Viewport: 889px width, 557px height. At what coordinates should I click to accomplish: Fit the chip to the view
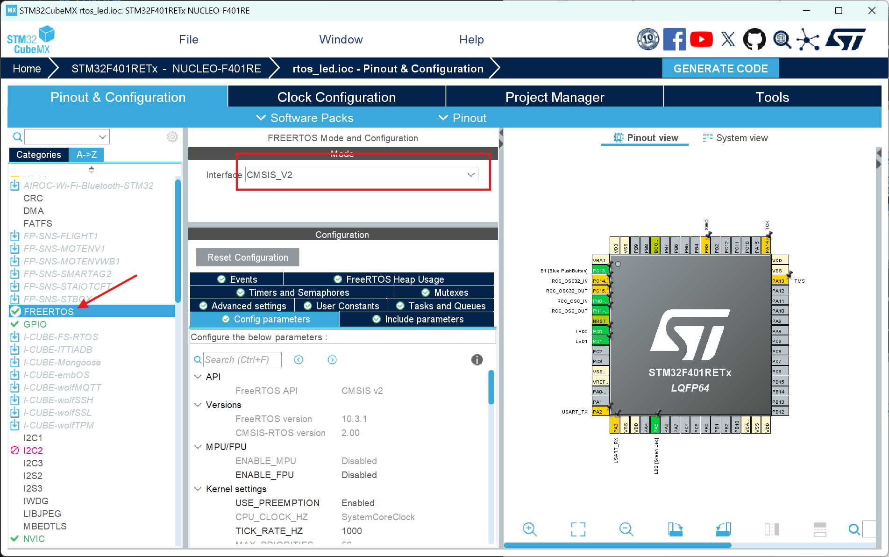[x=578, y=529]
